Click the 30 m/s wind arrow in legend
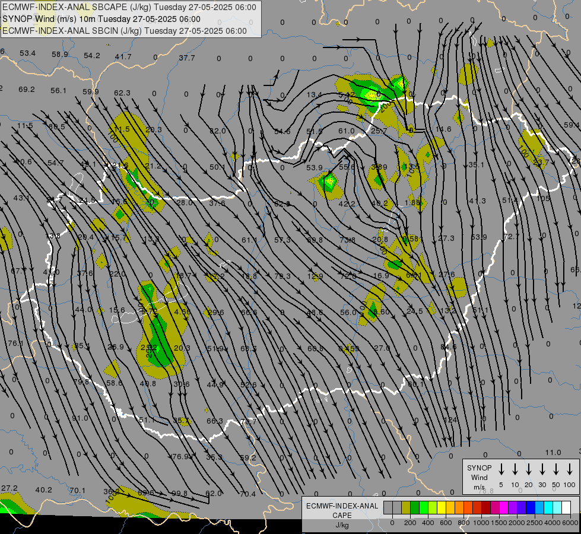 (542, 469)
